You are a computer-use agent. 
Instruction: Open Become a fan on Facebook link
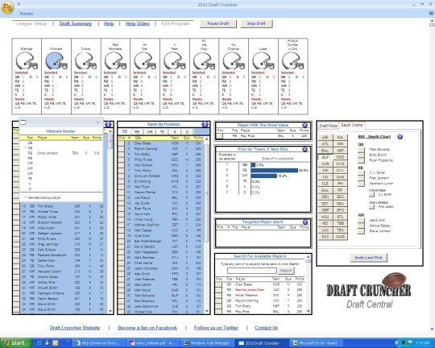[x=147, y=328]
